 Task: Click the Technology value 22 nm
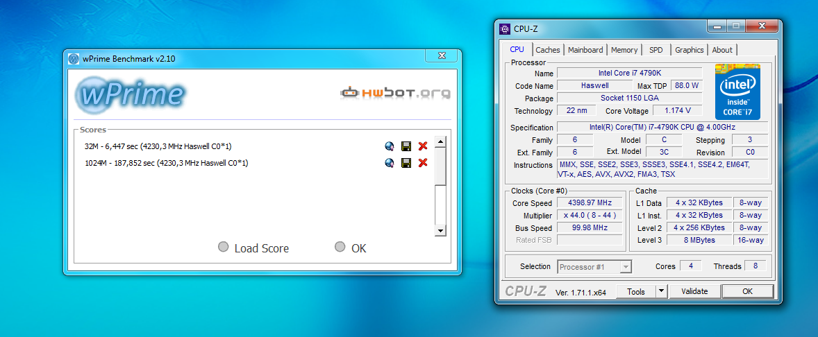576,110
